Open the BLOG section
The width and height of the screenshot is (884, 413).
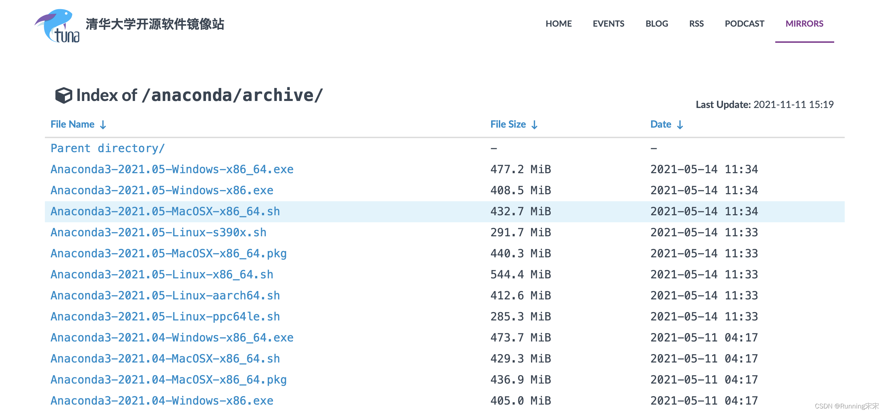(657, 24)
